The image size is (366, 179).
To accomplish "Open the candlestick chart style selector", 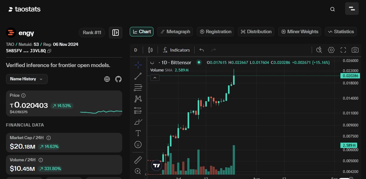I will (150, 50).
